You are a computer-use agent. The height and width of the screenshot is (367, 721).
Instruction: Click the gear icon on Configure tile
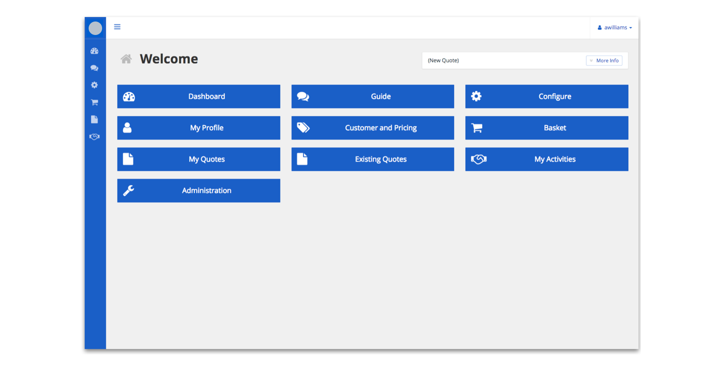click(476, 96)
